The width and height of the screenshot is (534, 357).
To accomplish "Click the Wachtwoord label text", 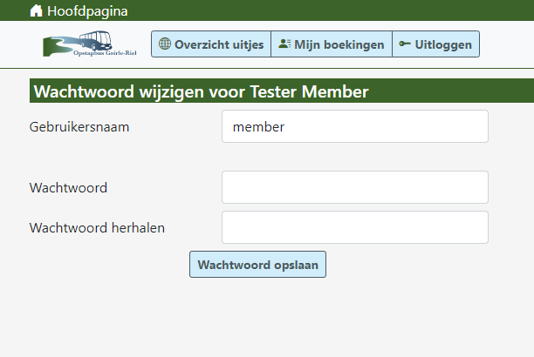I will click(68, 187).
